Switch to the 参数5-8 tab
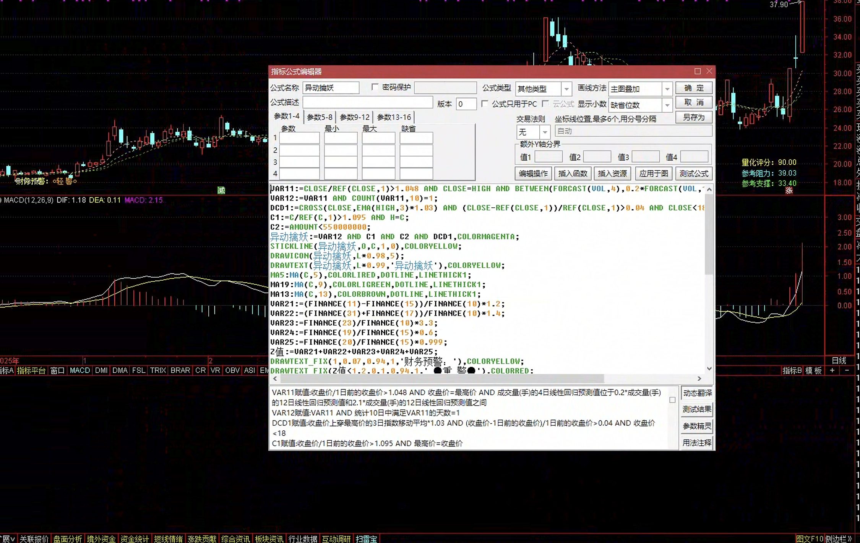The height and width of the screenshot is (543, 860). (x=320, y=117)
